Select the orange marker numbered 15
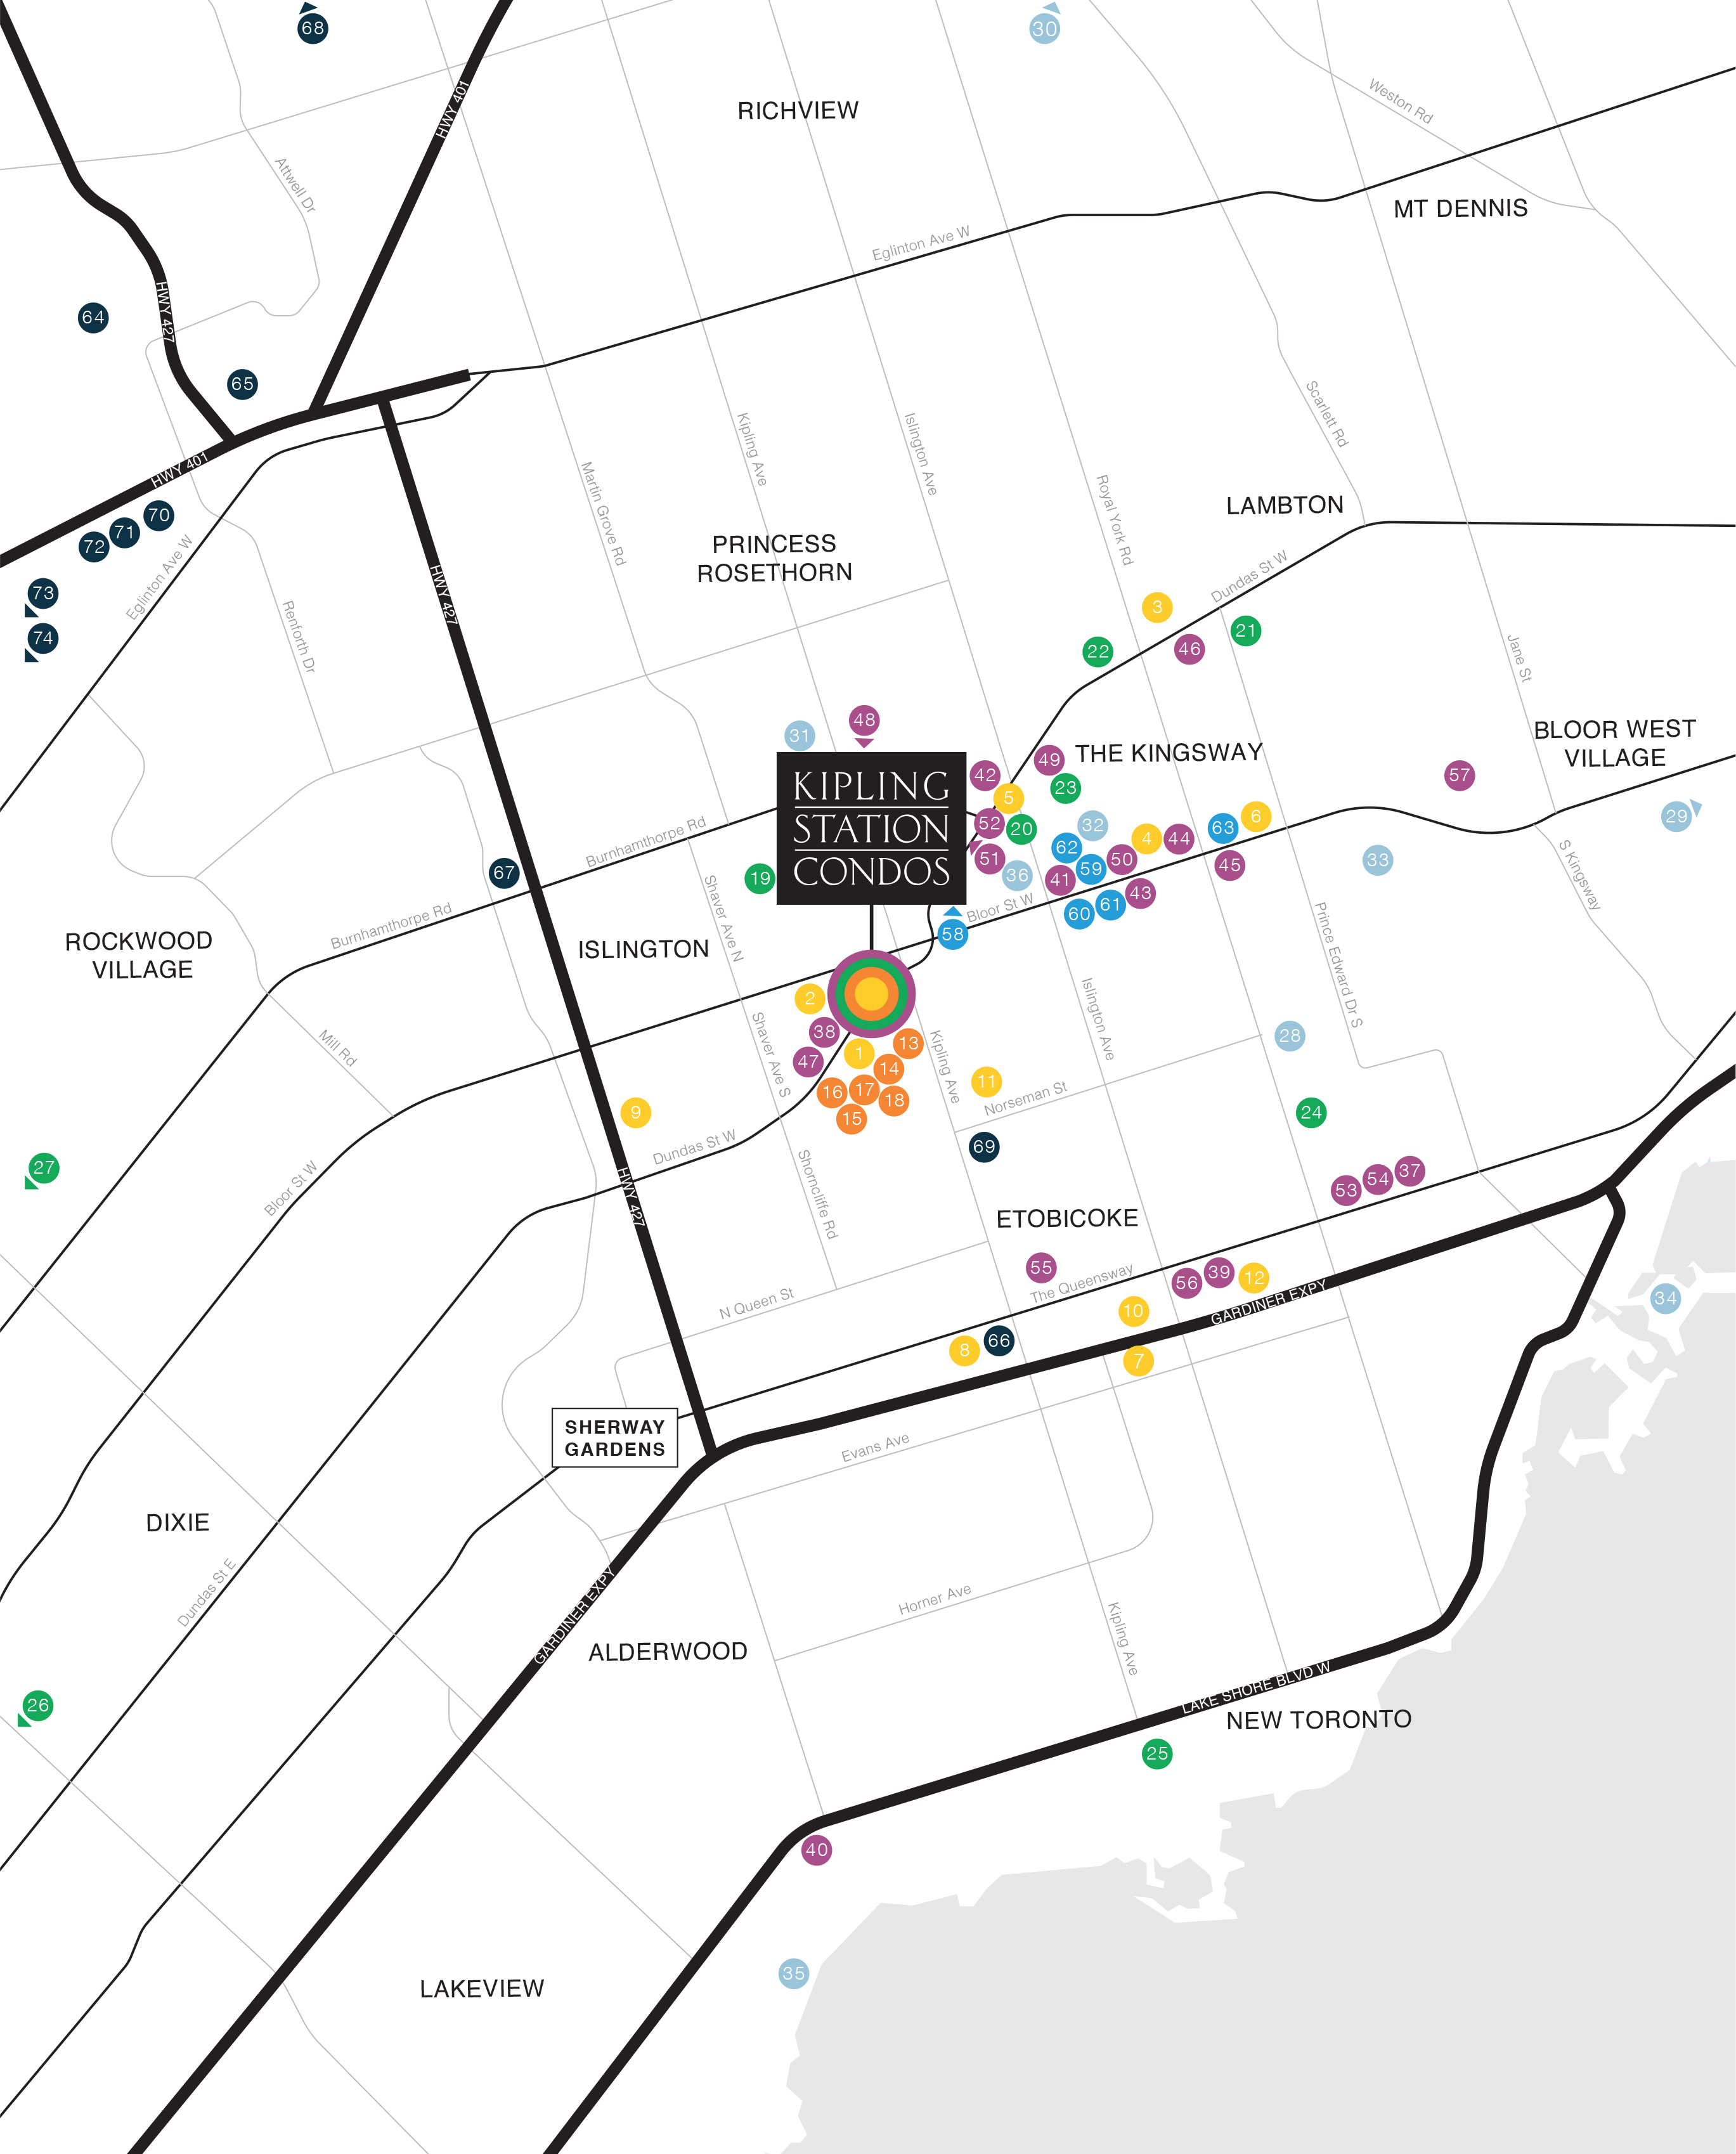1736x2154 pixels. [x=851, y=1119]
